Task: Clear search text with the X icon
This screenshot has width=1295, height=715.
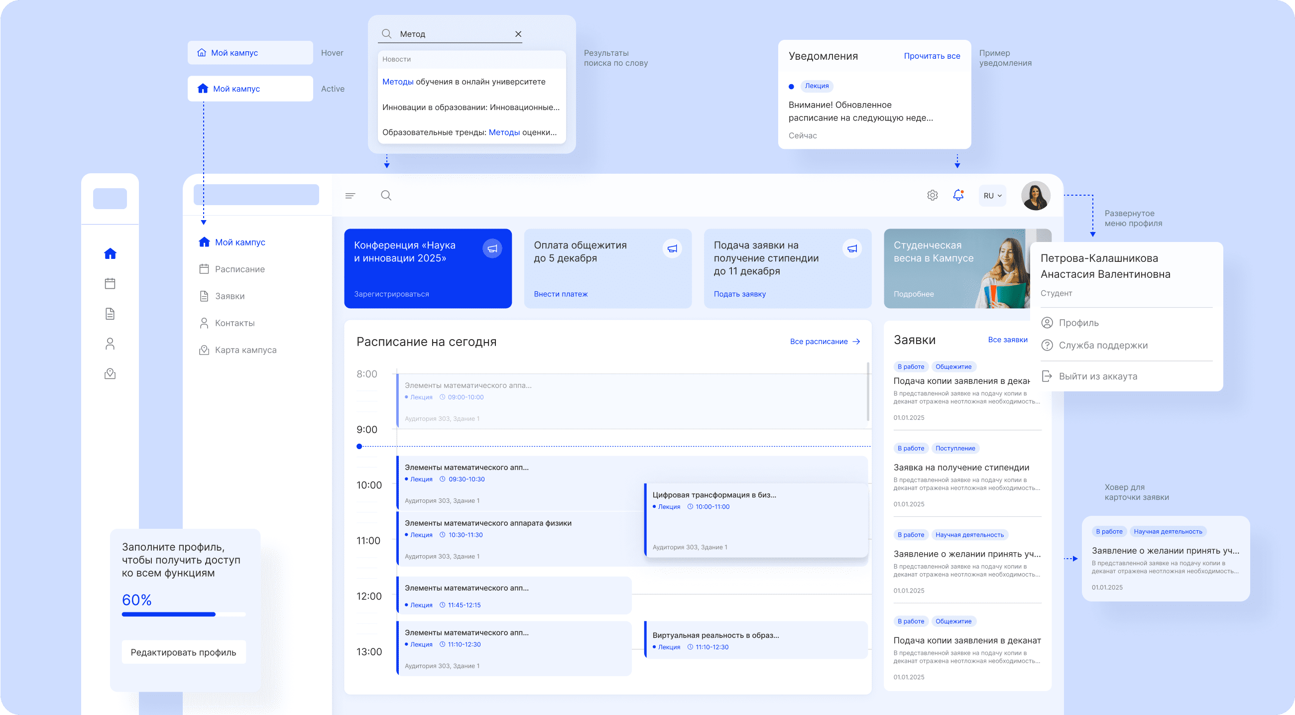Action: coord(518,34)
